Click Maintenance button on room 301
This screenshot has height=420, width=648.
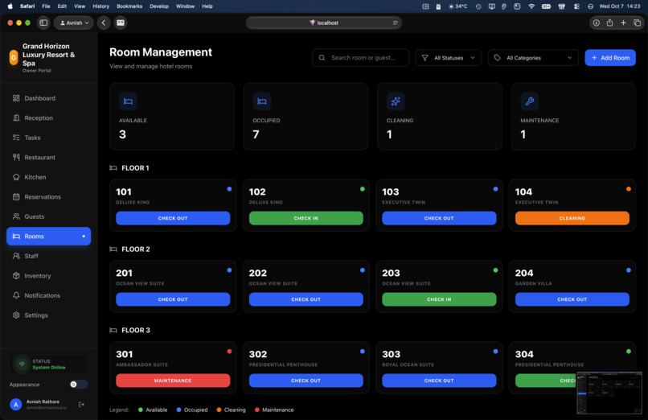pyautogui.click(x=173, y=381)
